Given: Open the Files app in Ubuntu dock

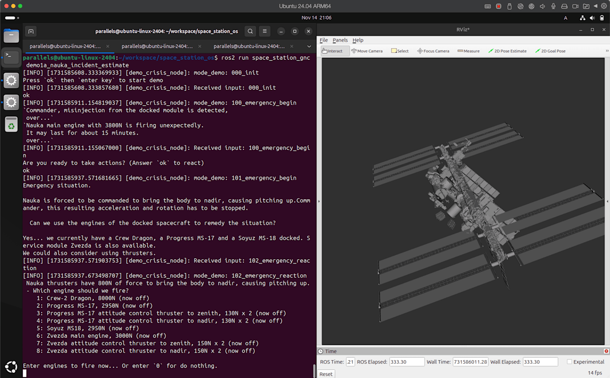Looking at the screenshot, I should [11, 36].
